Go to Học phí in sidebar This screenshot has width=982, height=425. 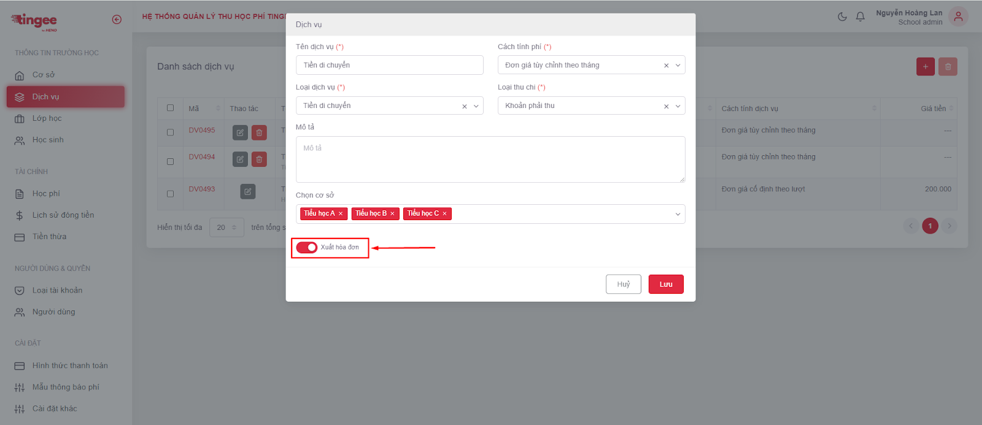[x=46, y=194]
